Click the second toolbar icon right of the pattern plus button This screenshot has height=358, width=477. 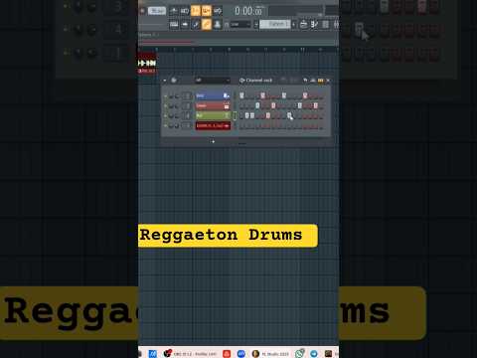(x=315, y=24)
